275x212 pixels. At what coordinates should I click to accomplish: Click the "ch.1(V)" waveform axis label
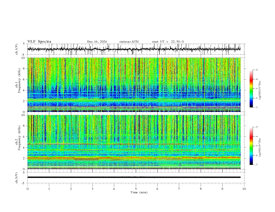[x=17, y=49]
